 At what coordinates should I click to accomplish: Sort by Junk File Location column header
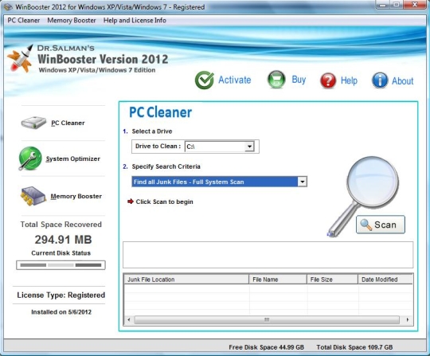[186, 280]
